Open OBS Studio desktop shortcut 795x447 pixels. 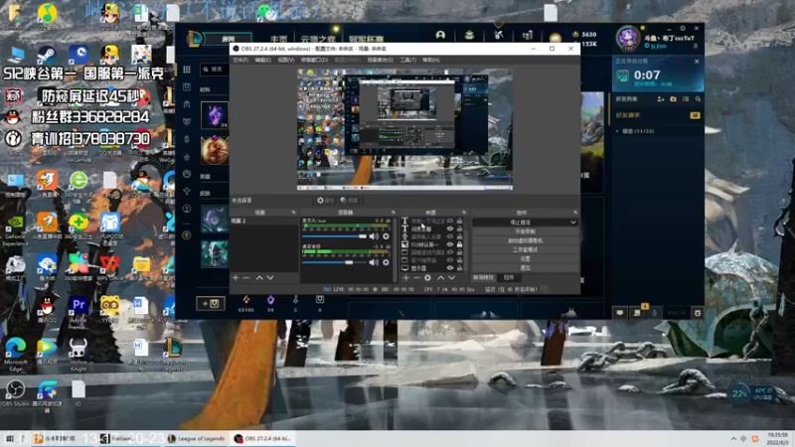(15, 393)
